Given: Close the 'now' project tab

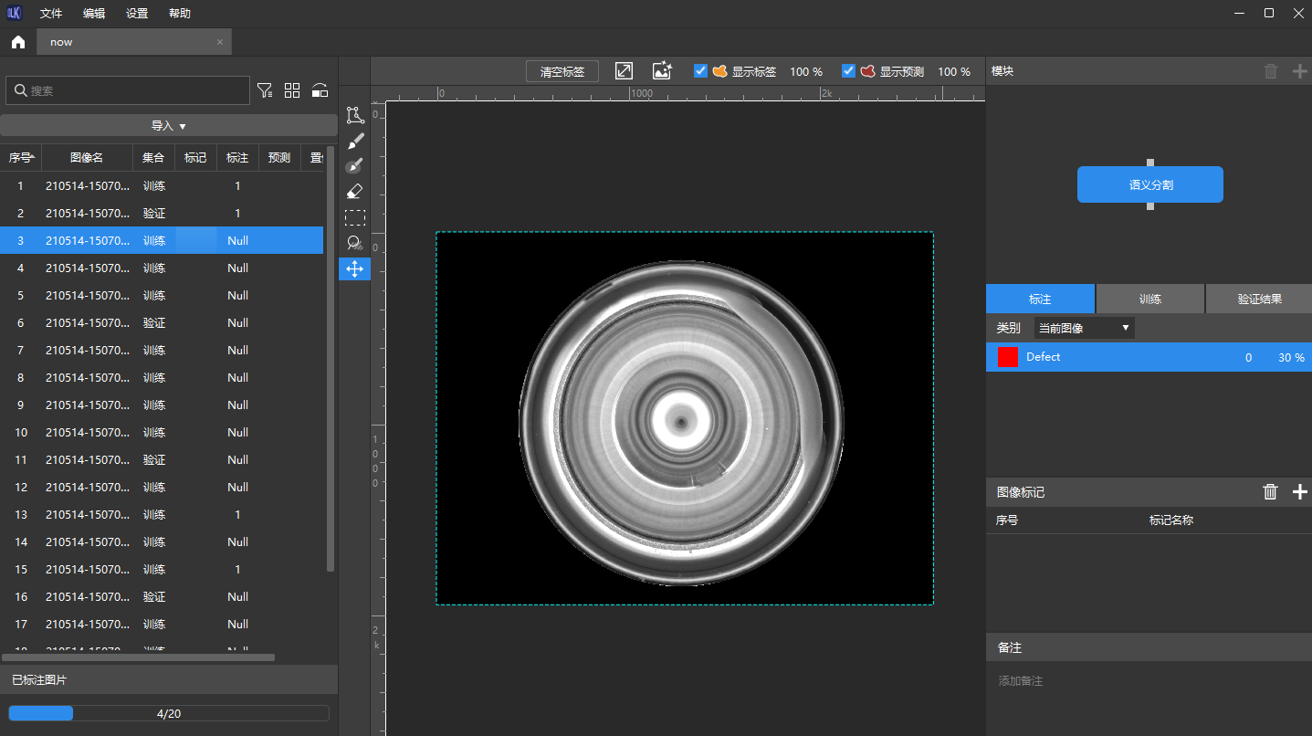Looking at the screenshot, I should tap(220, 42).
